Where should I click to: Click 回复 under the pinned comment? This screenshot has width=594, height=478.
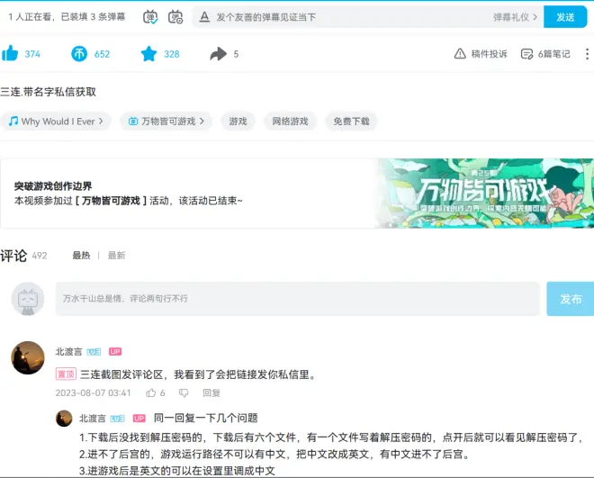[x=211, y=393]
